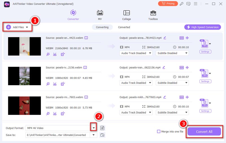Open cut scissors for pexels-an...4423.webm
Viewport: 226px width, 143px height.
point(55,54)
